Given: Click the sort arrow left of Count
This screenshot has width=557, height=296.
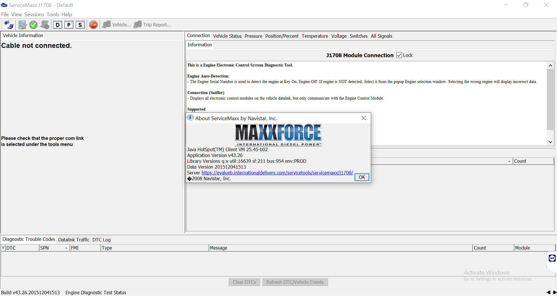Looking at the screenshot, I should pyautogui.click(x=509, y=161).
